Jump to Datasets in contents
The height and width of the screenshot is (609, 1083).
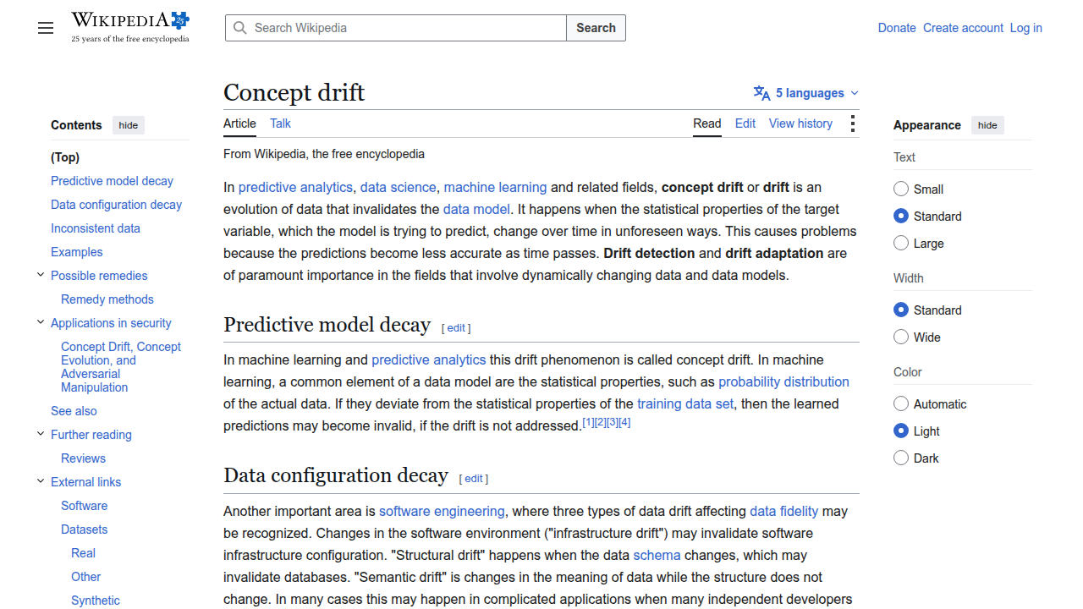pos(84,529)
